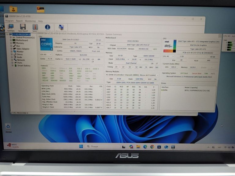Screen dimensions: 235x176
Task: Click the ASUS X515EA motherboard field
Action: tap(133, 41)
